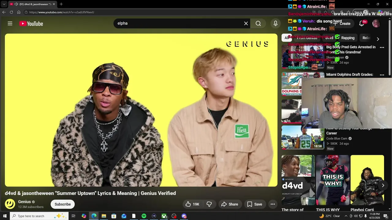The height and width of the screenshot is (220, 392).
Task: Open 'The story of' Short title
Action: click(292, 210)
